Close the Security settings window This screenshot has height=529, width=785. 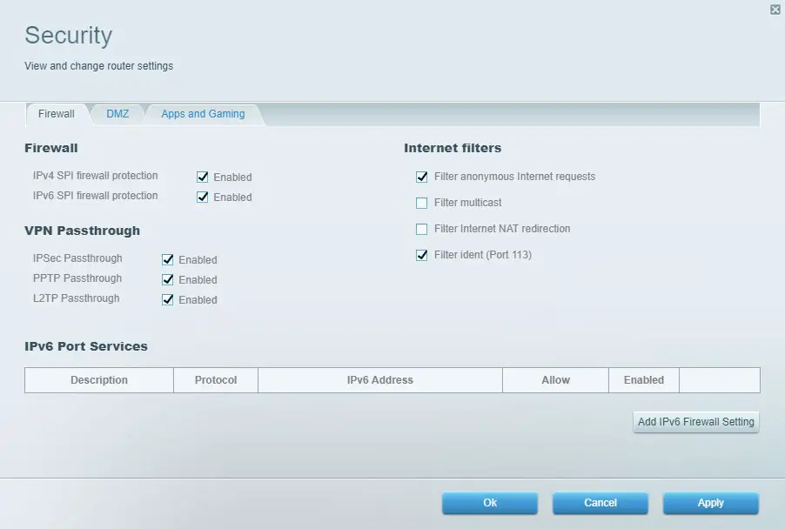[x=775, y=9]
